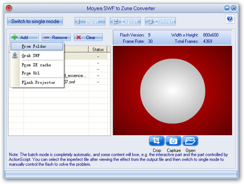This screenshot has width=244, height=184.
Task: Choose From Folder in Add menu
Action: tap(37, 47)
